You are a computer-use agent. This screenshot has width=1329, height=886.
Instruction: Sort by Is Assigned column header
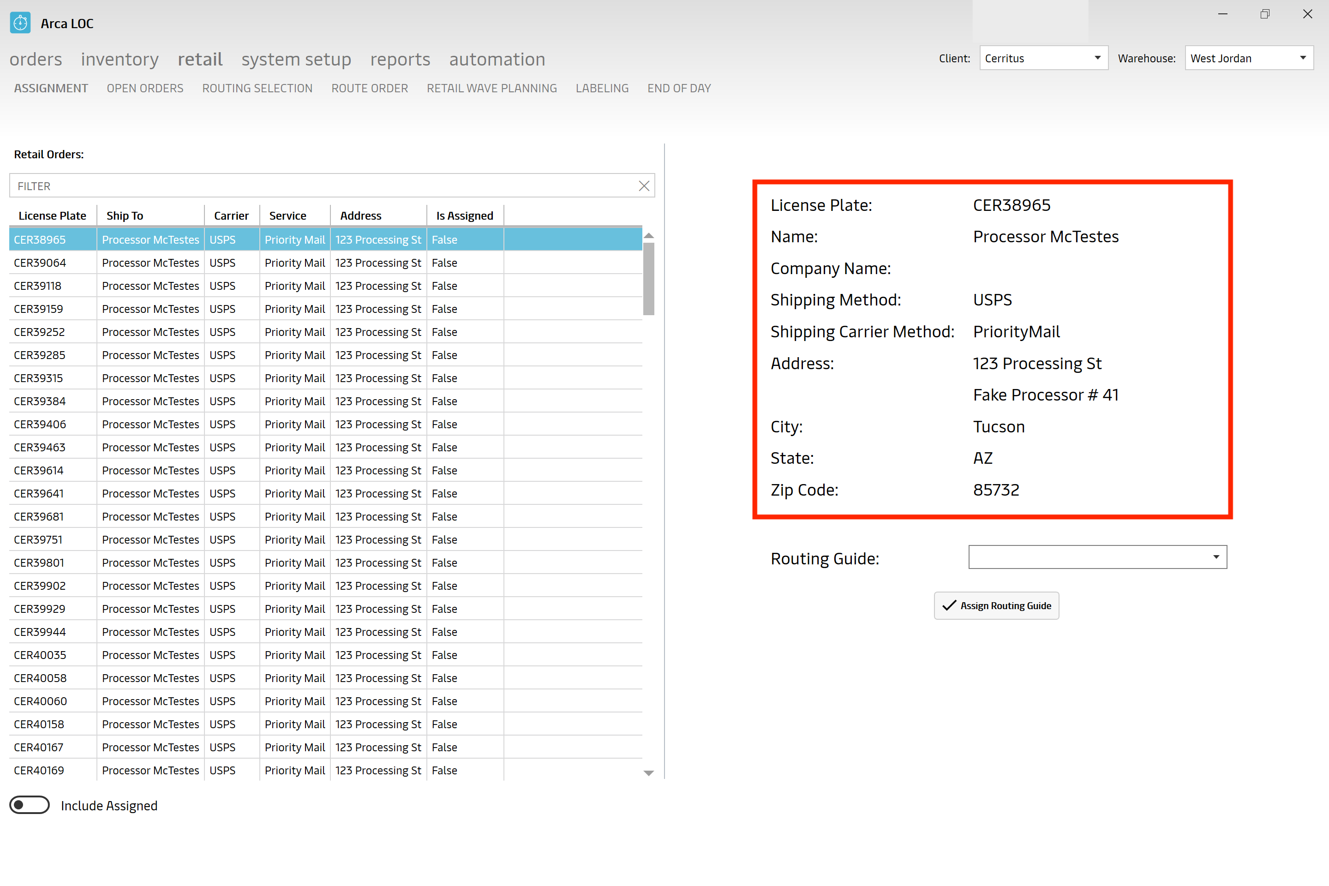(465, 216)
